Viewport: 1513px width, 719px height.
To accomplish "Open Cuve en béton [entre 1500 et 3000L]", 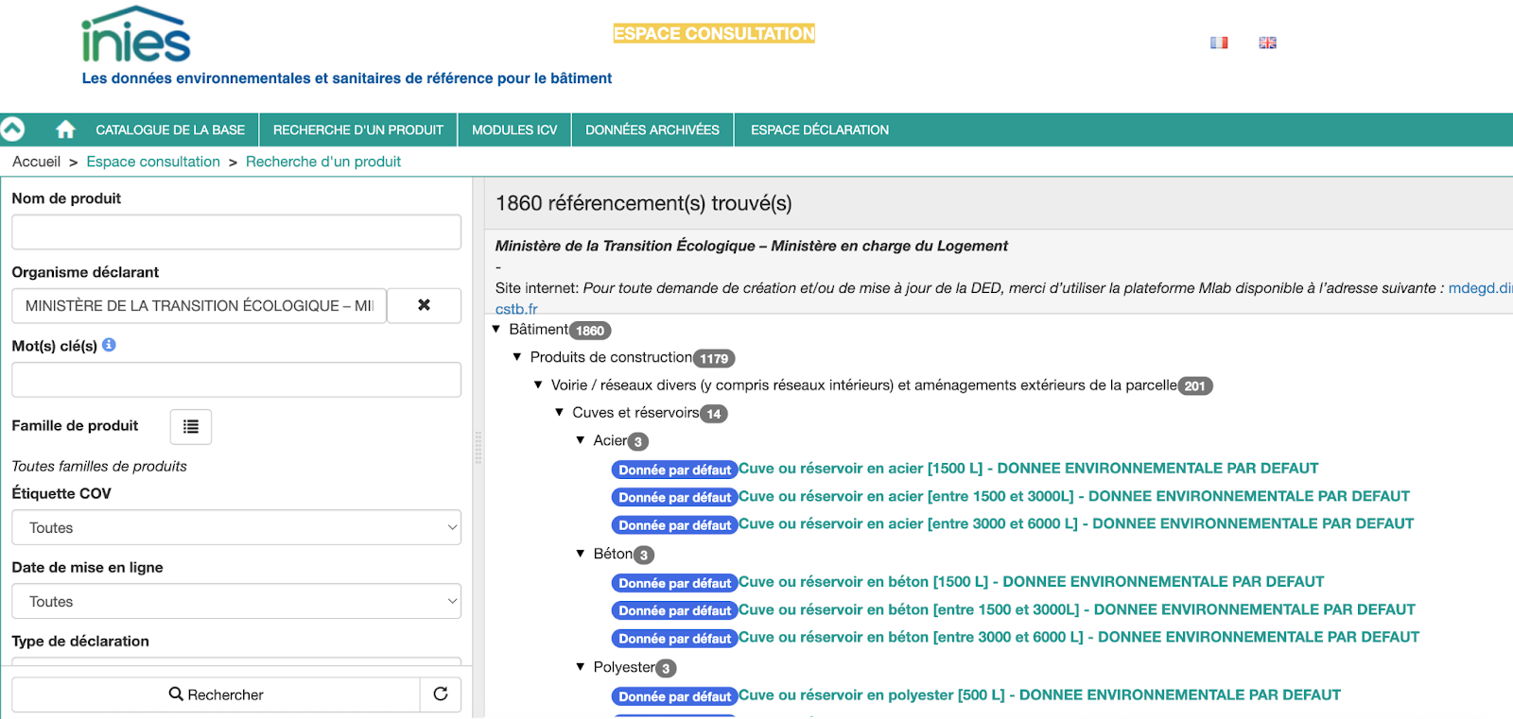I will 1076,609.
